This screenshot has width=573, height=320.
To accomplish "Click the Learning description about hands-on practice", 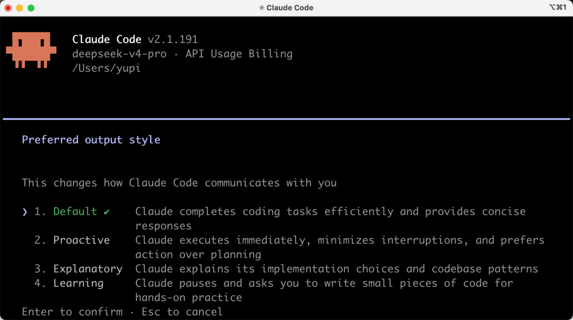I will click(324, 290).
